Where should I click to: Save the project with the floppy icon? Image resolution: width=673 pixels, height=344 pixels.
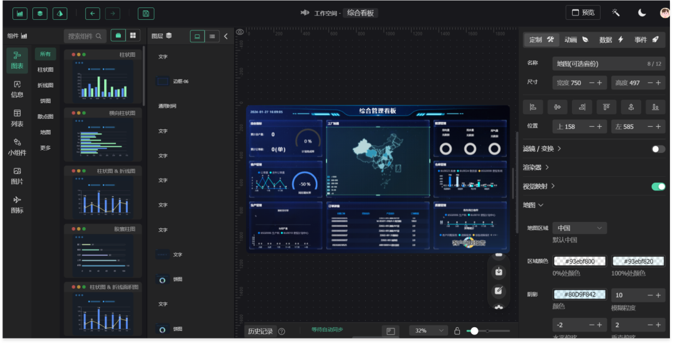[146, 13]
